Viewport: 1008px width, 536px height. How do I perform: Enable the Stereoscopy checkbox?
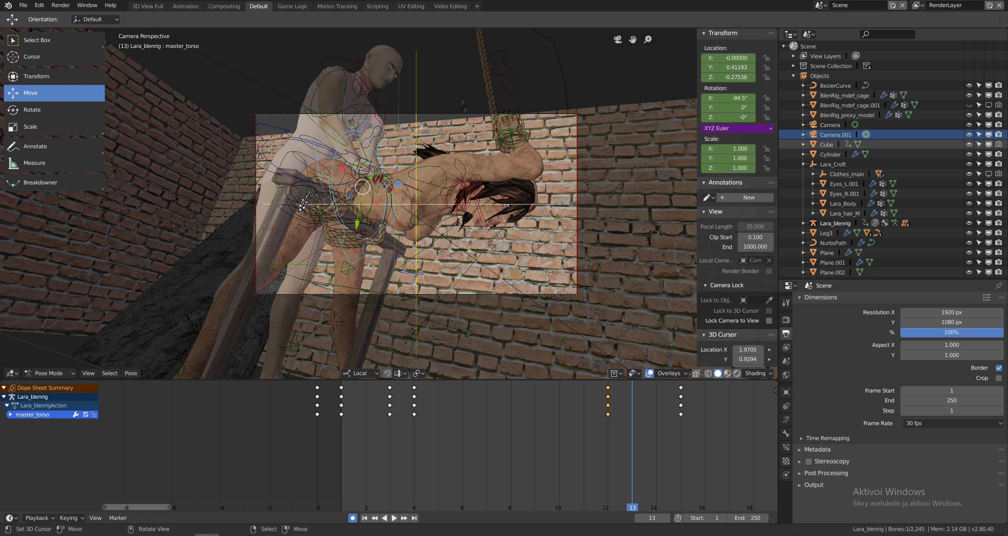[x=809, y=461]
